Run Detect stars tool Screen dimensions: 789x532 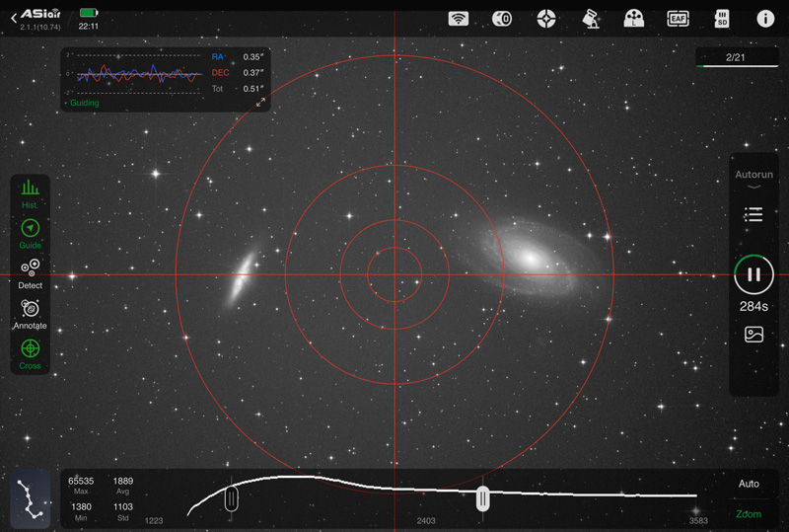31,271
